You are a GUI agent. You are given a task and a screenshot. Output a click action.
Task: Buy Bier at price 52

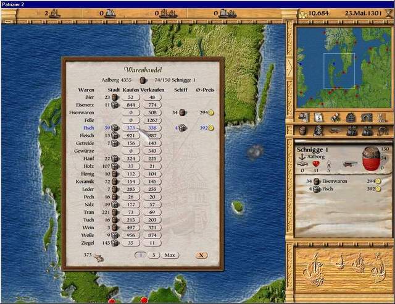click(x=131, y=97)
